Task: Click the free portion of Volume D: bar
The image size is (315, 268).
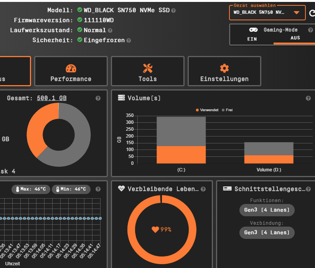Action: [269, 149]
